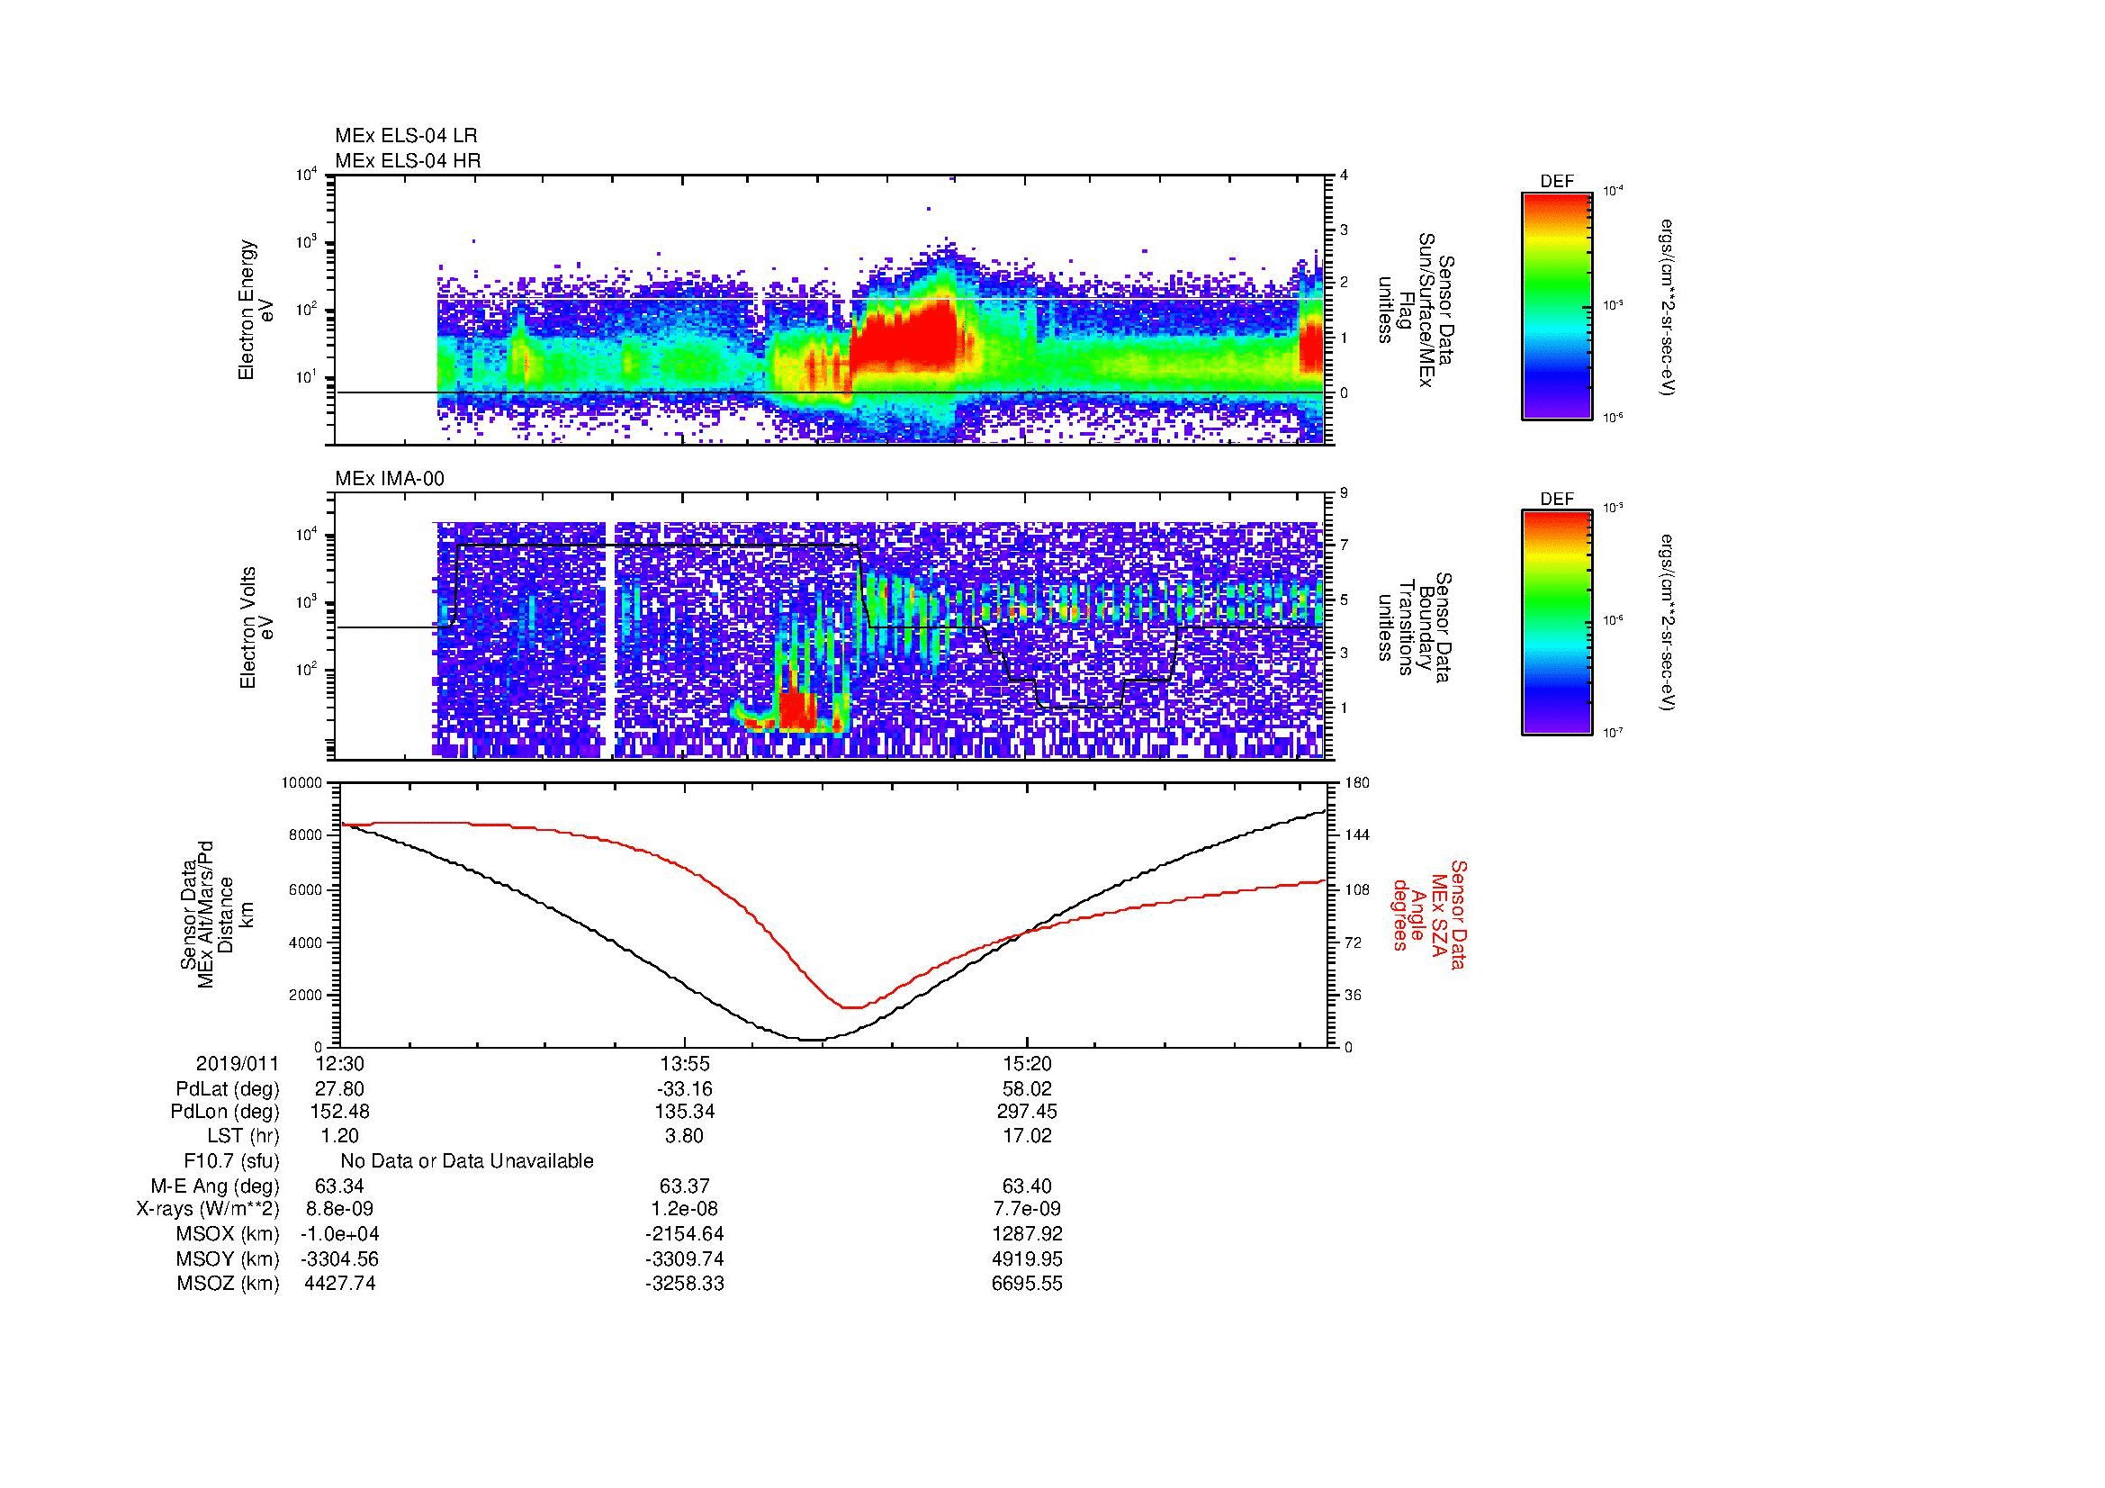This screenshot has width=2105, height=1488.
Task: Click the red ion patch in IMA spectrogram
Action: point(797,710)
